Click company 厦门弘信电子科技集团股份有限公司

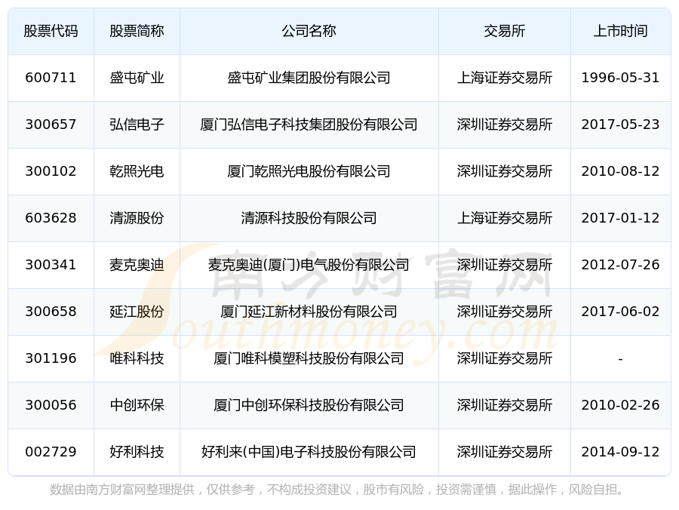coord(309,124)
